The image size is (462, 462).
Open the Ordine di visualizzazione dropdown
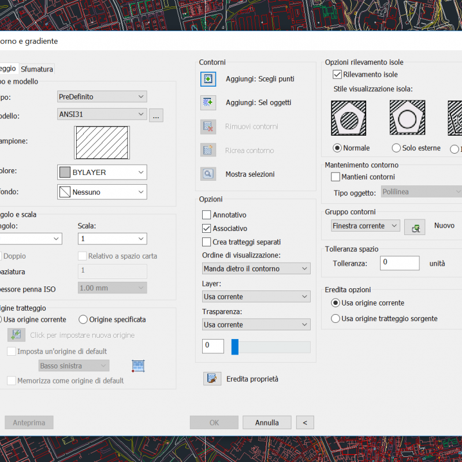[x=256, y=269]
